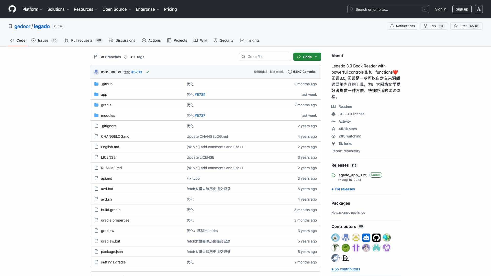Click the Report repository link
This screenshot has height=276, width=491.
click(x=346, y=151)
